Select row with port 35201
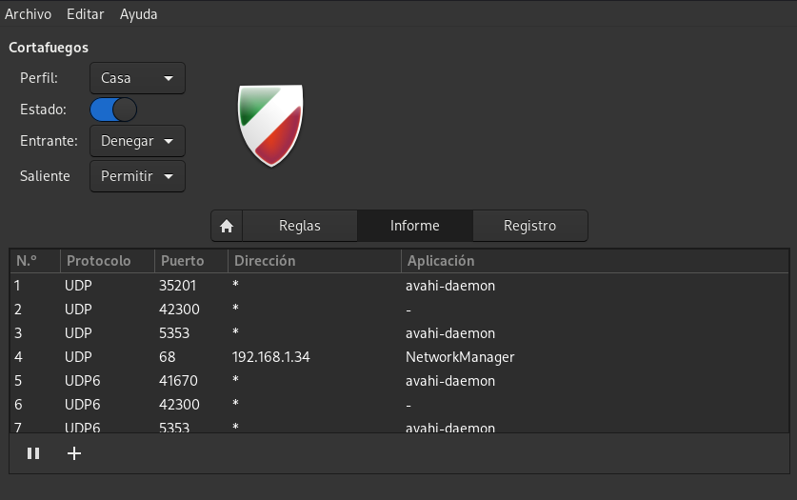This screenshot has height=500, width=797. (x=399, y=286)
